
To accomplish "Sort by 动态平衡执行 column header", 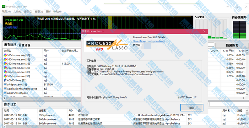I will 71,51.
